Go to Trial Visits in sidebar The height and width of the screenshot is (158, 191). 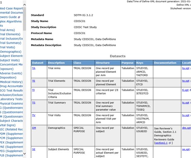(x=7, y=47)
